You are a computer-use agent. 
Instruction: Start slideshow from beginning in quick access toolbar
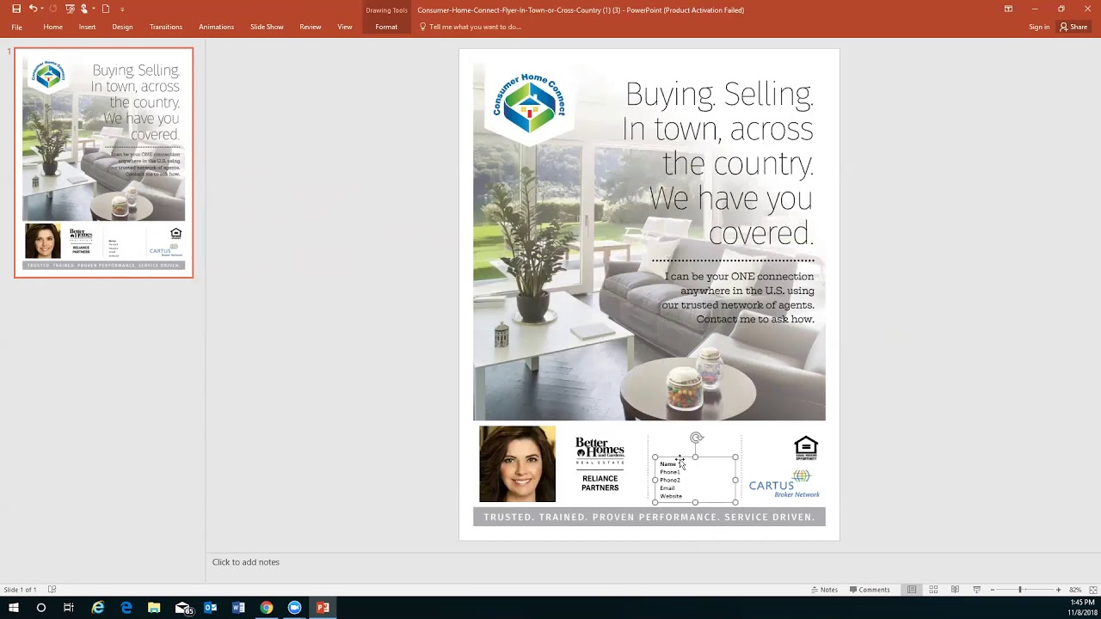(70, 9)
